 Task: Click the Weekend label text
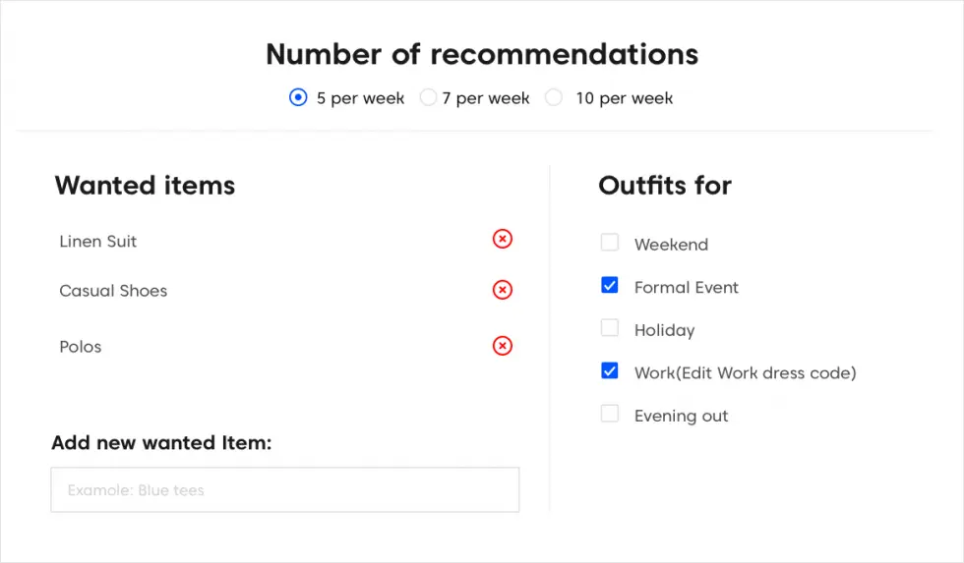671,245
